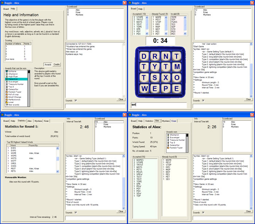Image resolution: width=255 pixels, height=224 pixels.
Task: Click the word entry field containing "set"
Action: (158, 105)
